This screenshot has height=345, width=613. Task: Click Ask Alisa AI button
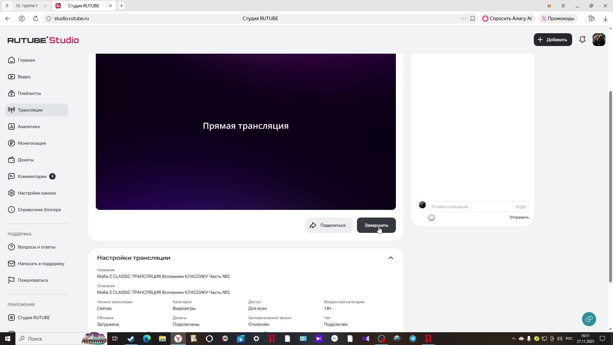coord(507,19)
